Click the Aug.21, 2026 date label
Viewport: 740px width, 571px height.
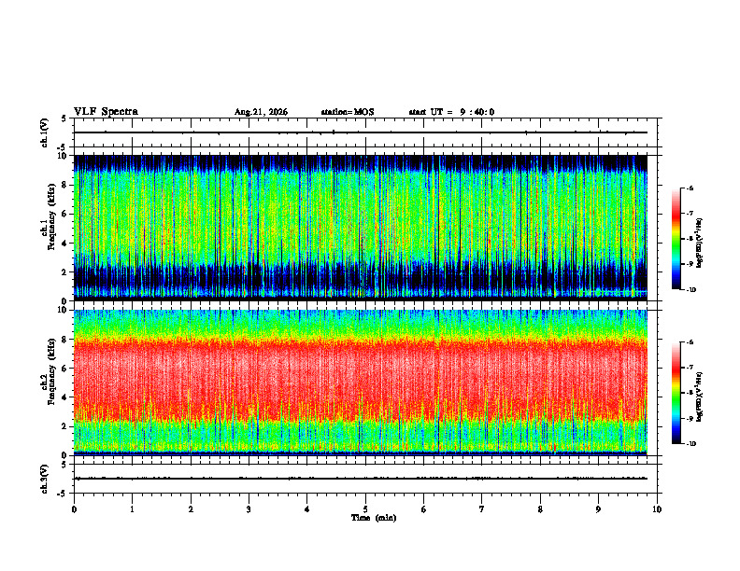click(261, 112)
